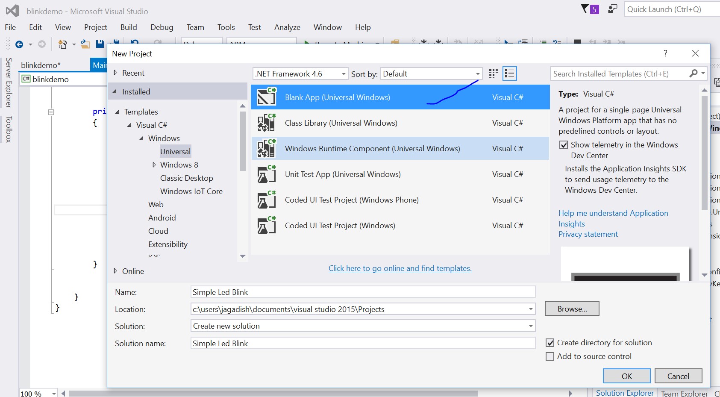Switch templates to medium list view
This screenshot has height=397, width=720.
tap(510, 74)
